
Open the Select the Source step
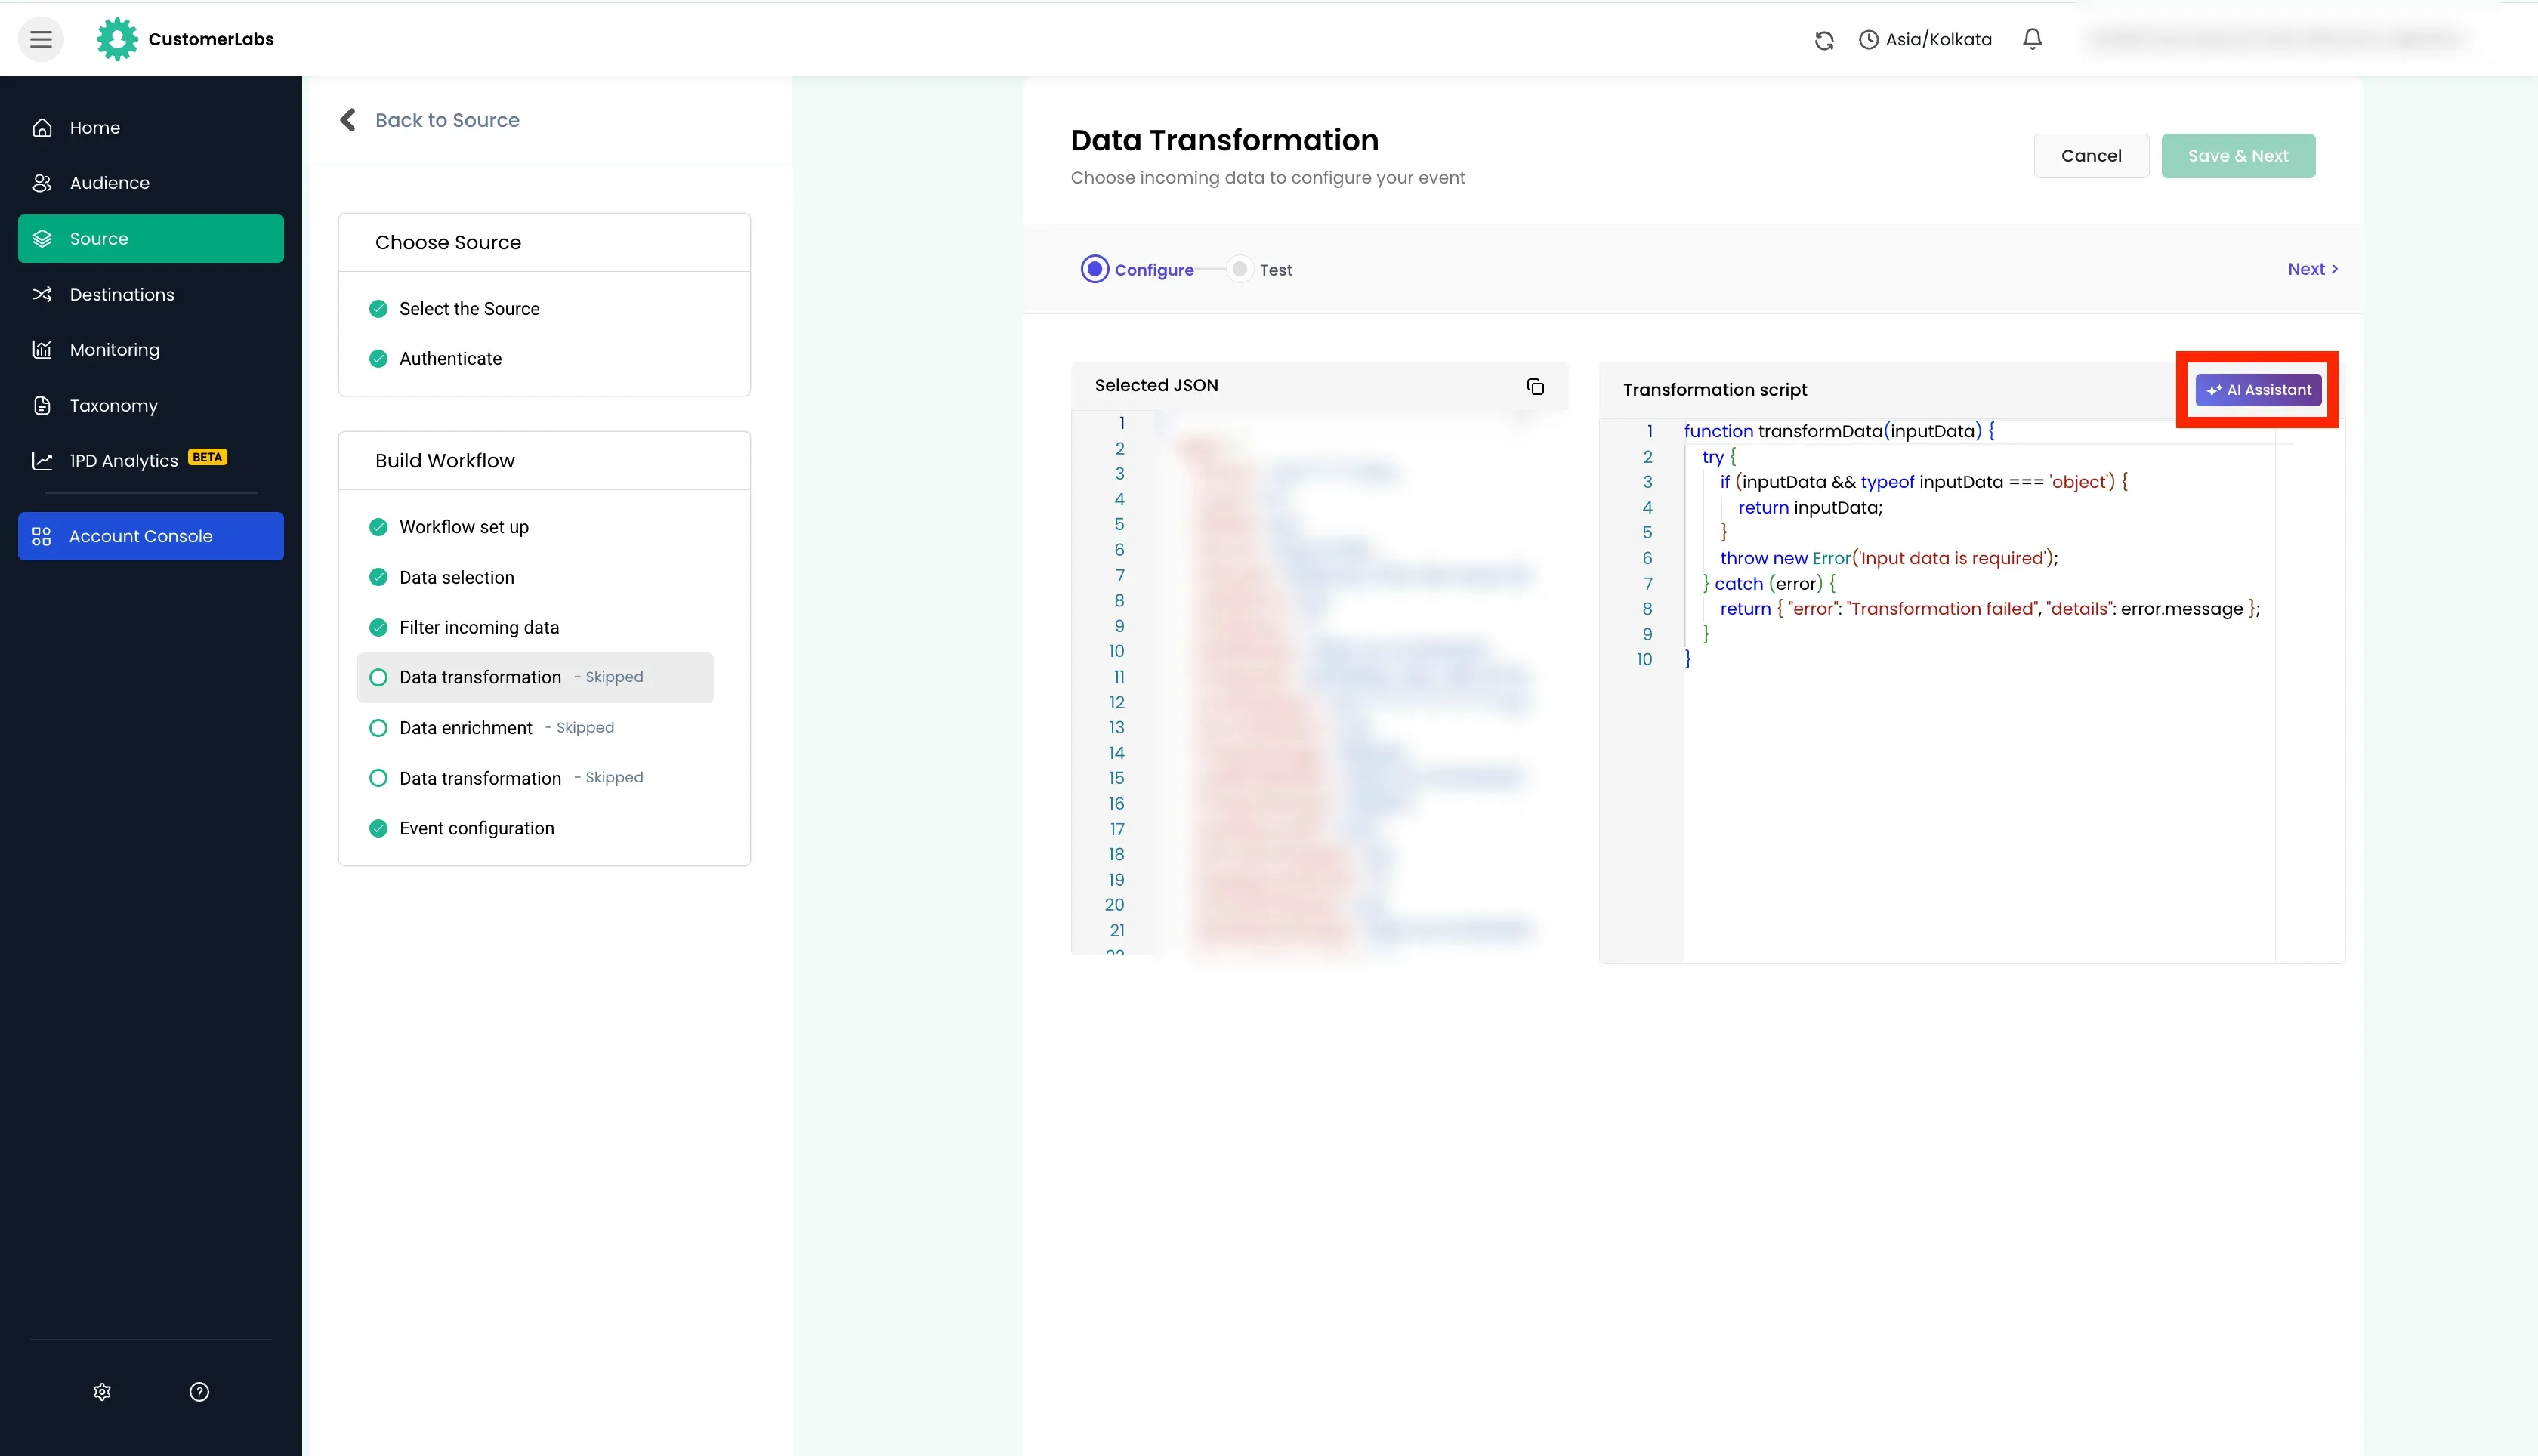pyautogui.click(x=469, y=309)
